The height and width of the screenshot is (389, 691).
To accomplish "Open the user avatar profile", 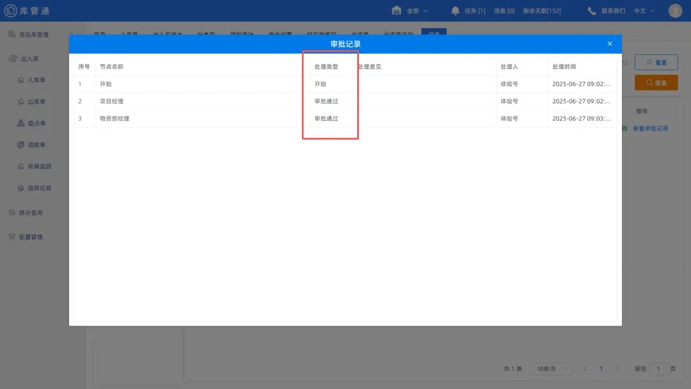I will [x=675, y=10].
